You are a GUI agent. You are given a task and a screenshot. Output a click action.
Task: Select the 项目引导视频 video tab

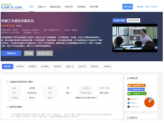pos(133,20)
